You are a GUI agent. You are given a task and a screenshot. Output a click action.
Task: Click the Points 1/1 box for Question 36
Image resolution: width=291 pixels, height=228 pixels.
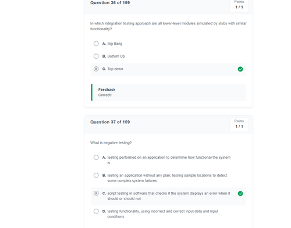[x=239, y=5]
